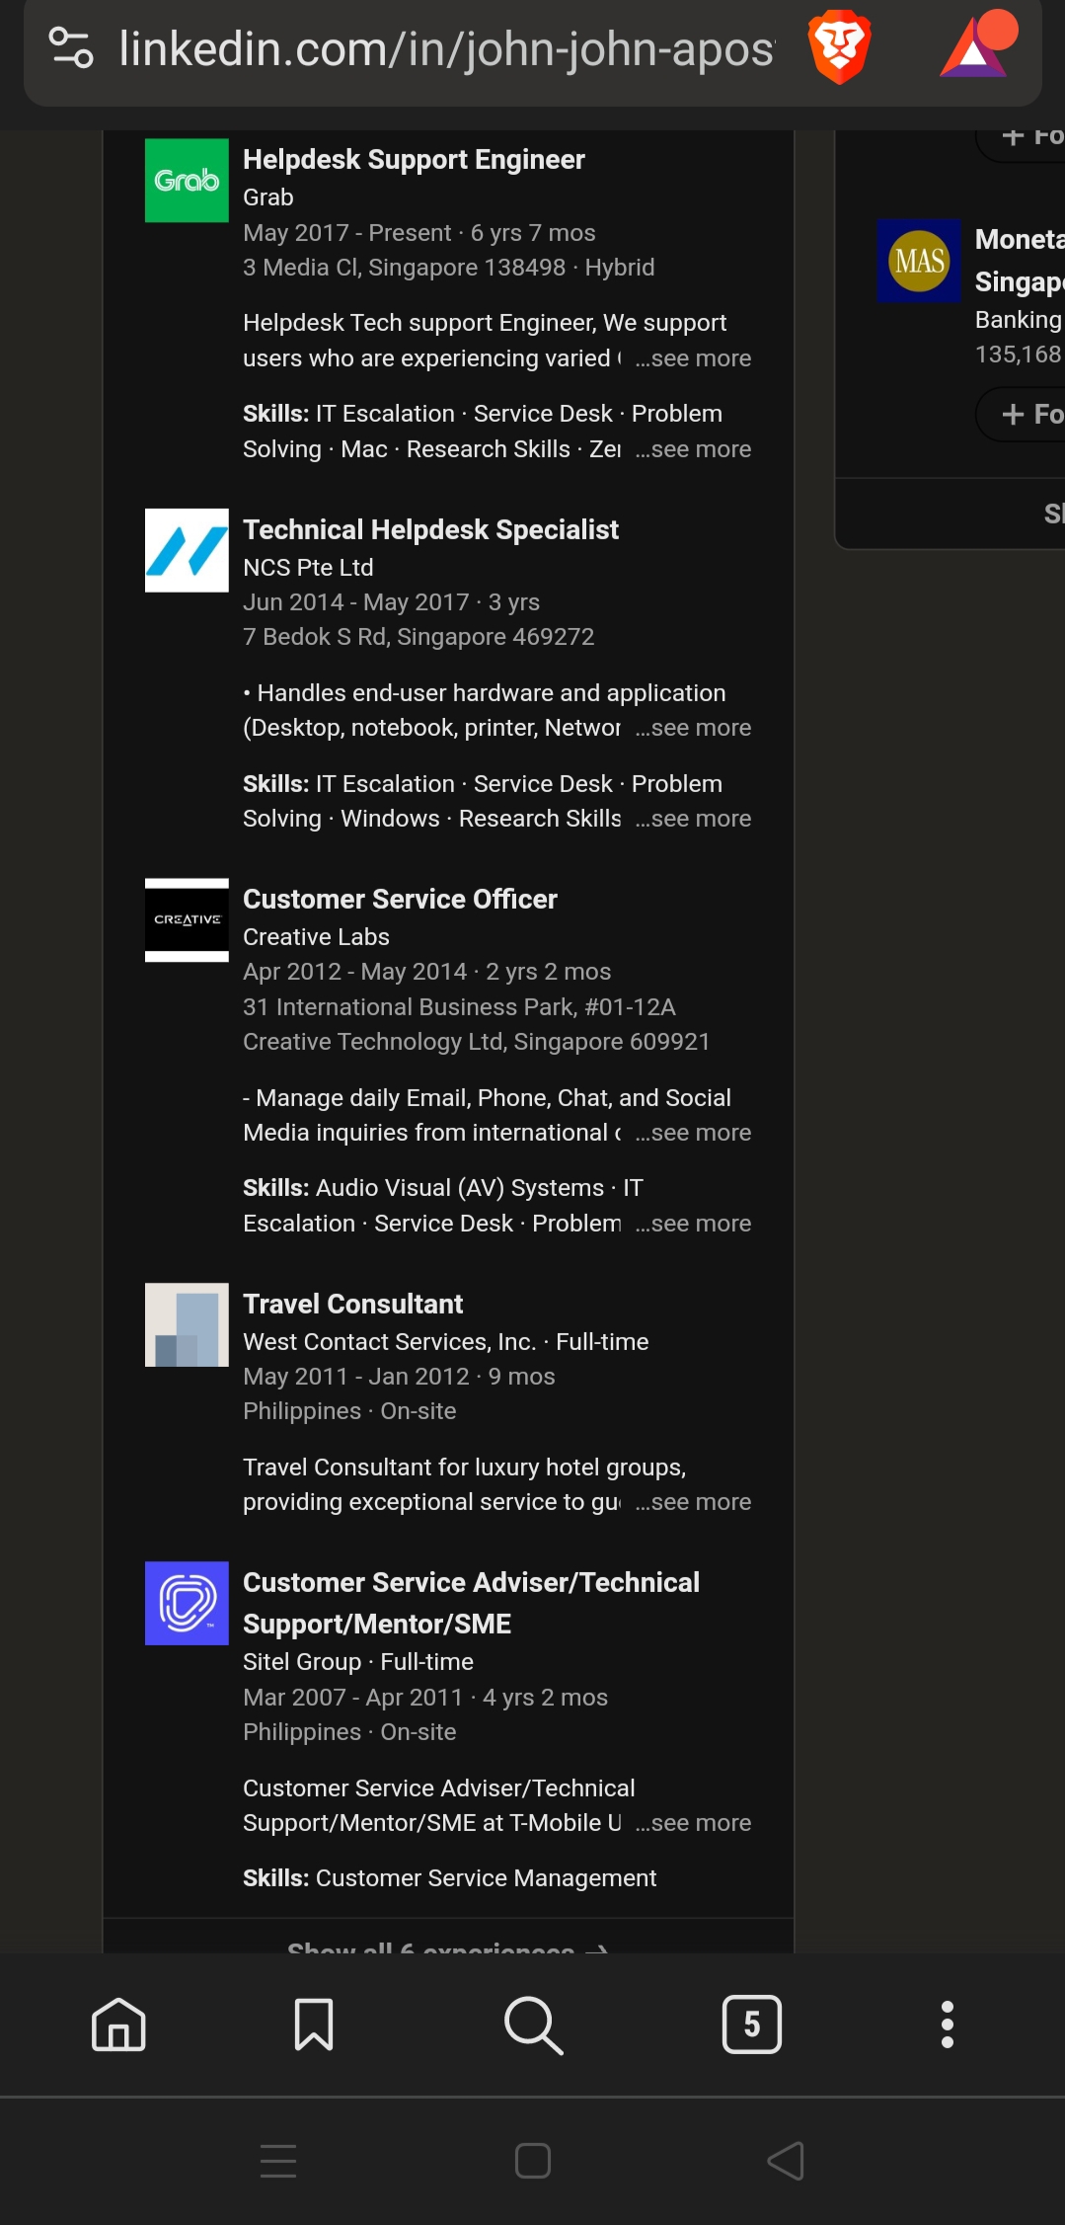This screenshot has height=2225, width=1065.
Task: Expand NCS skills list see more
Action: tap(694, 819)
